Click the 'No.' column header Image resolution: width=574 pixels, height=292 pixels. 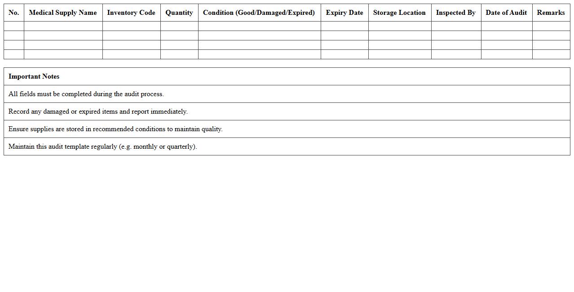pos(13,13)
